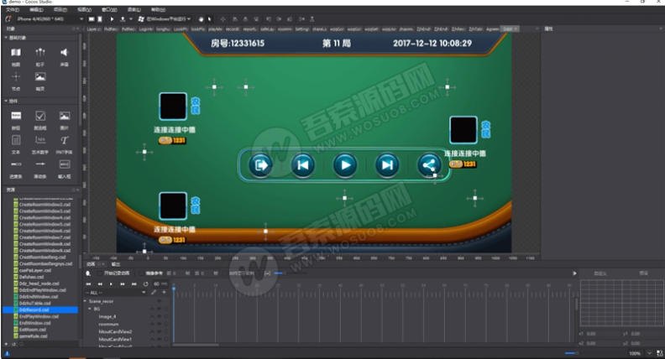
Task: Adjust the timeline frame scale slider
Action: point(279,273)
